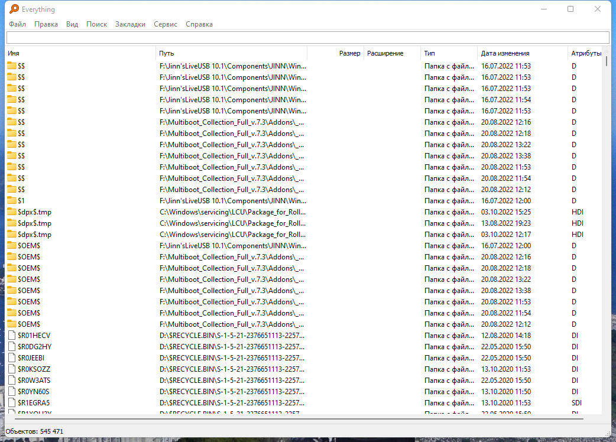The height and width of the screenshot is (442, 616).
Task: Open the Закладки menu
Action: pos(130,24)
